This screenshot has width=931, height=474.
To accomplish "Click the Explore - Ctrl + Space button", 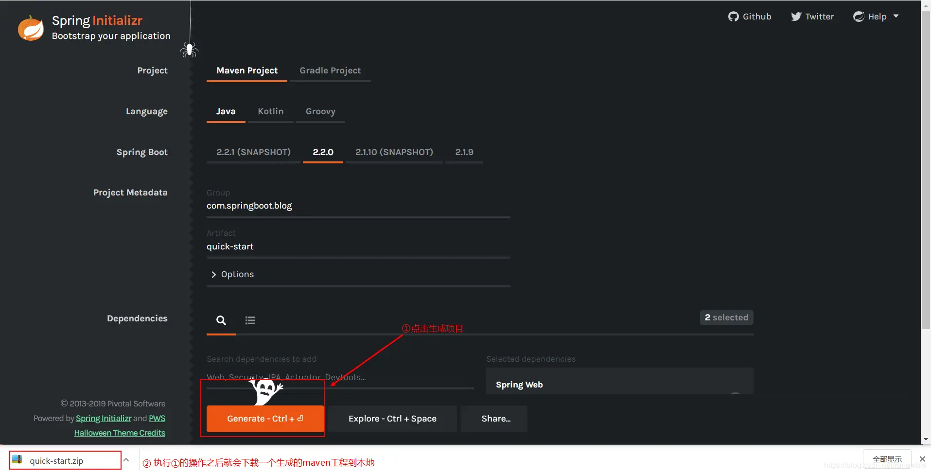I will pos(392,419).
